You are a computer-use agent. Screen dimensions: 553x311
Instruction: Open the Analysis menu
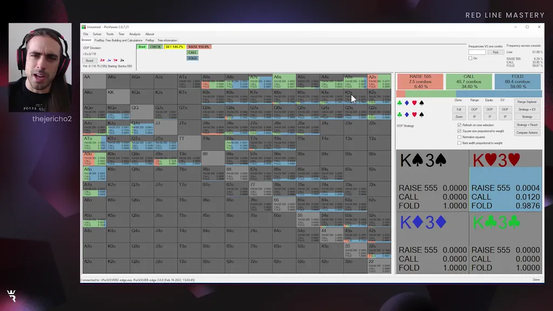134,34
